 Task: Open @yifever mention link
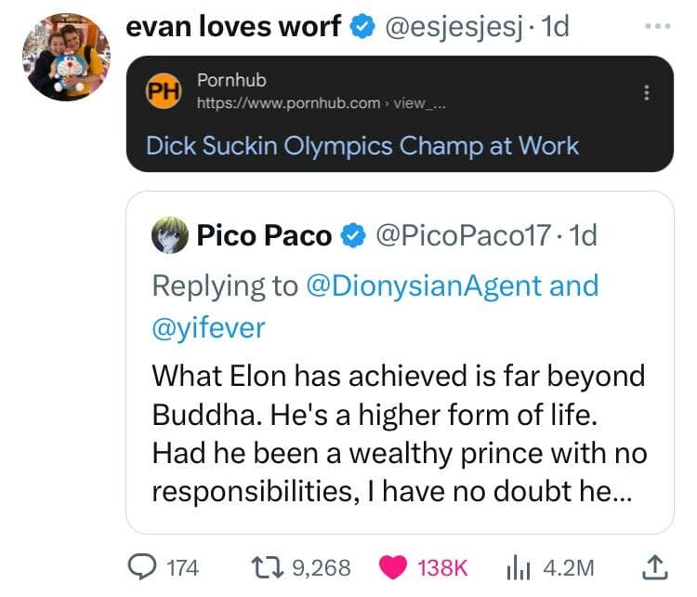coord(209,326)
